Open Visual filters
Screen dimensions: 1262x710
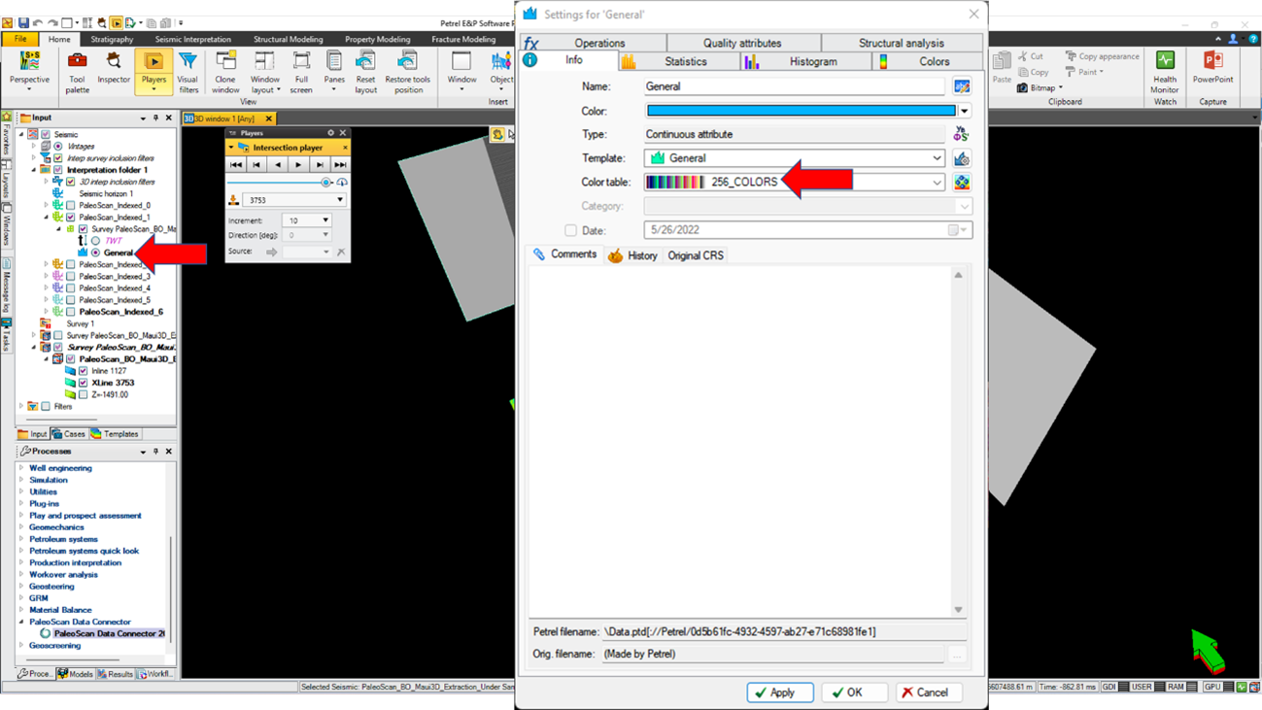tap(188, 73)
